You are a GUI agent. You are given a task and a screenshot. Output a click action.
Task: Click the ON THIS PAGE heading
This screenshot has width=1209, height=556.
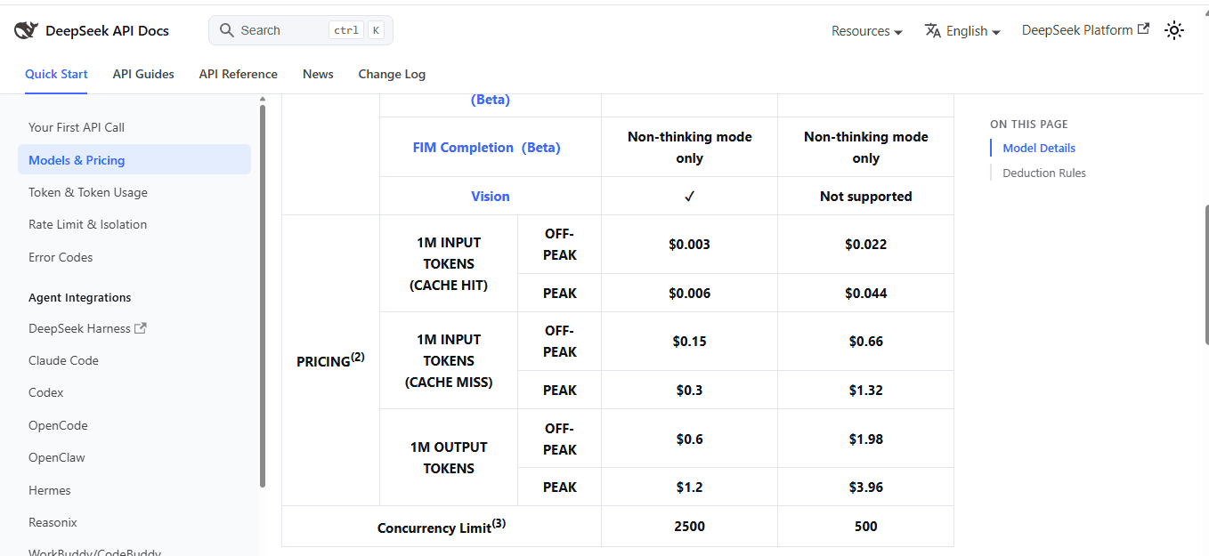pos(1029,124)
